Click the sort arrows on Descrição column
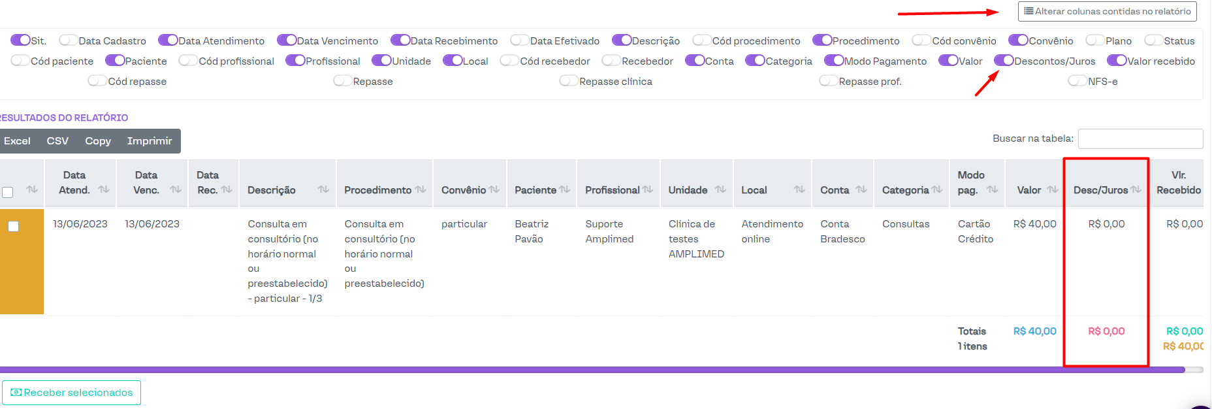 [323, 189]
